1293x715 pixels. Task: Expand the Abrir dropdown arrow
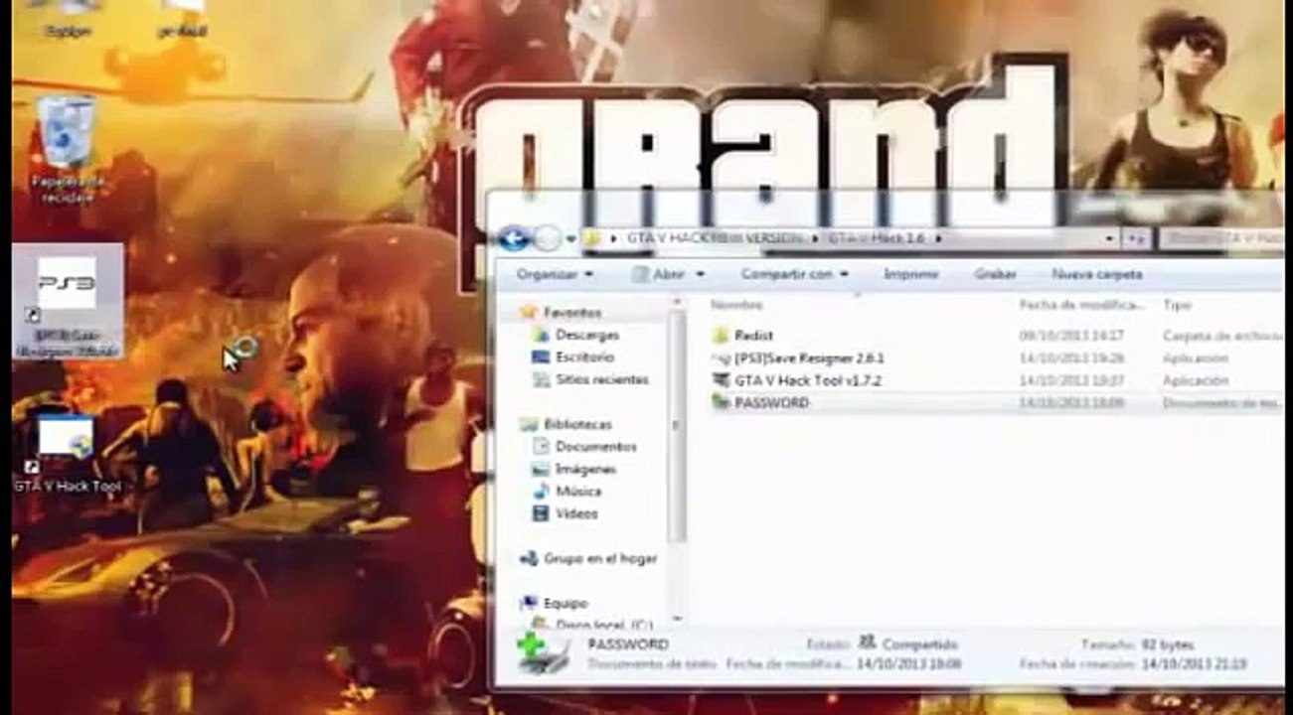700,274
